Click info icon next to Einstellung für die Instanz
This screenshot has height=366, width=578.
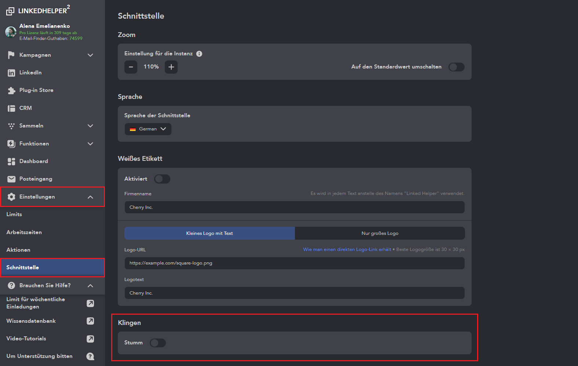(x=199, y=54)
